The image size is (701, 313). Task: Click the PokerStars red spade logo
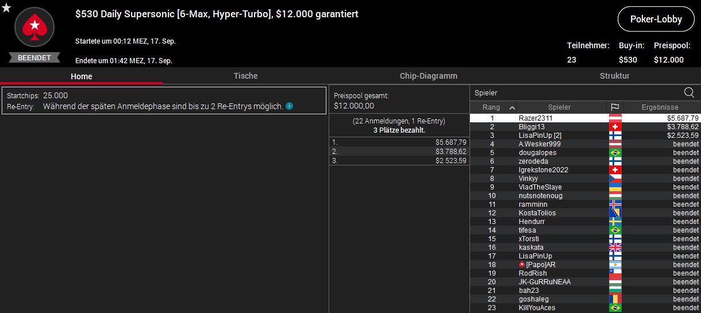coord(34,27)
